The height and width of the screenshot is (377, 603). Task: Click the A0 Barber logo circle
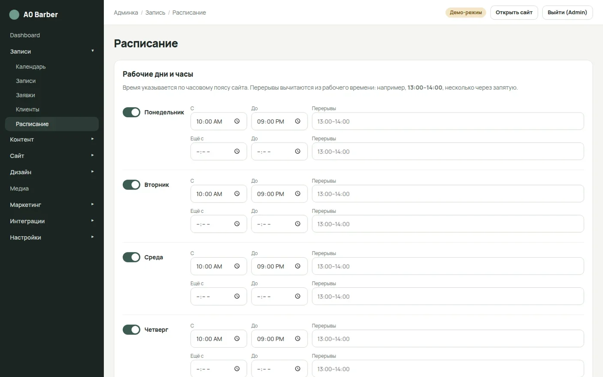pos(14,15)
